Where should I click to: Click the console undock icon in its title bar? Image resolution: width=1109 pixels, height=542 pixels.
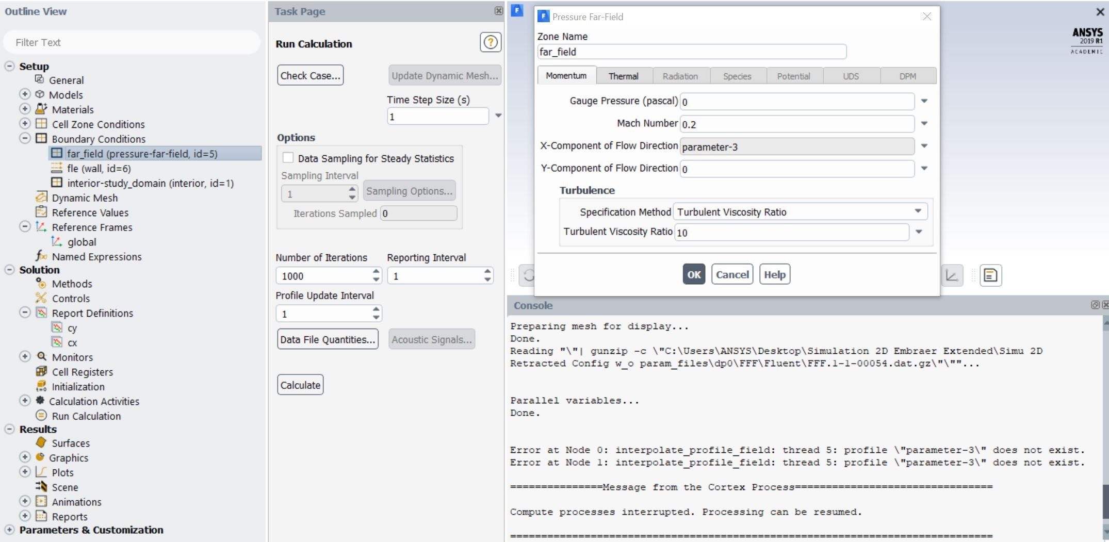1095,305
